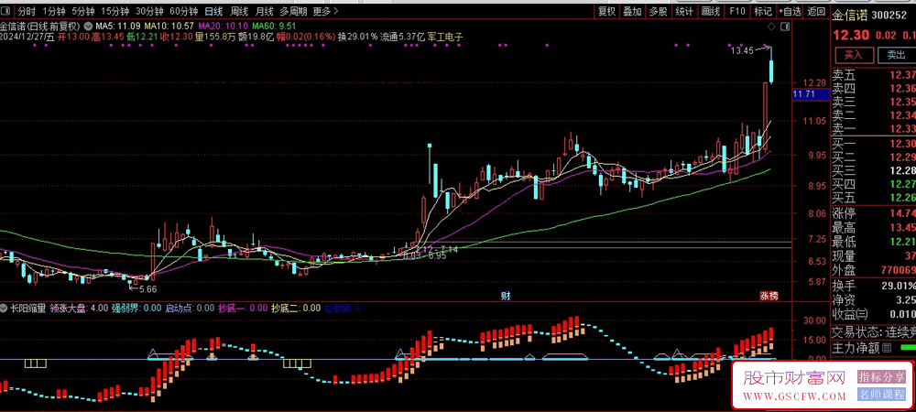
Task: Click the 名师课程 link in banner
Action: coord(881,394)
